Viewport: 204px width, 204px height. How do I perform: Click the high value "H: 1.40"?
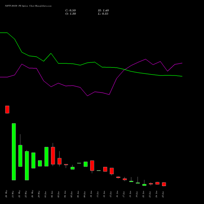pyautogui.click(x=103, y=11)
